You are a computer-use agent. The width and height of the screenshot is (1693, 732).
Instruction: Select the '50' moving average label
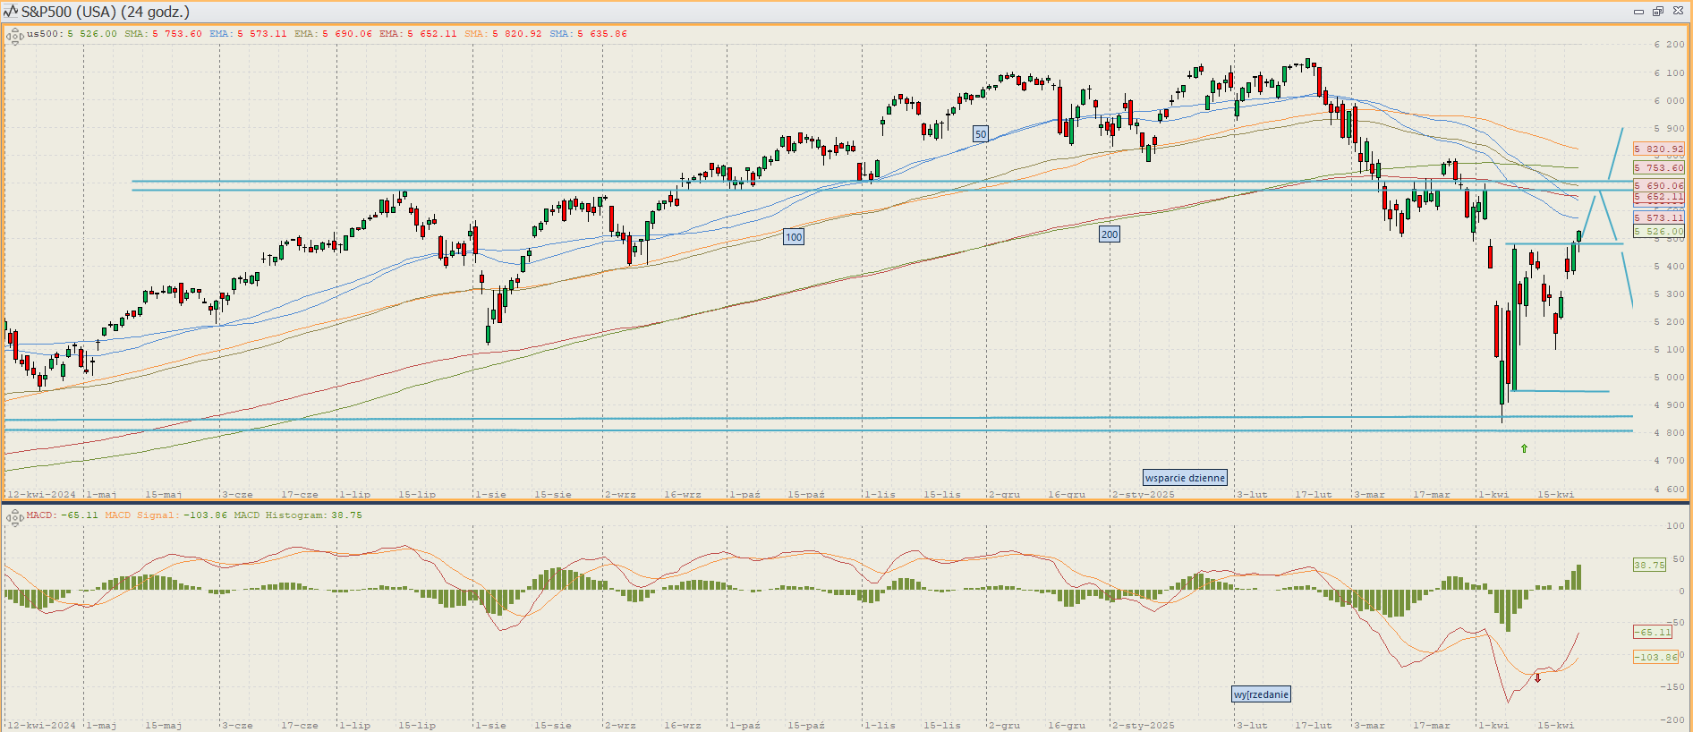981,134
